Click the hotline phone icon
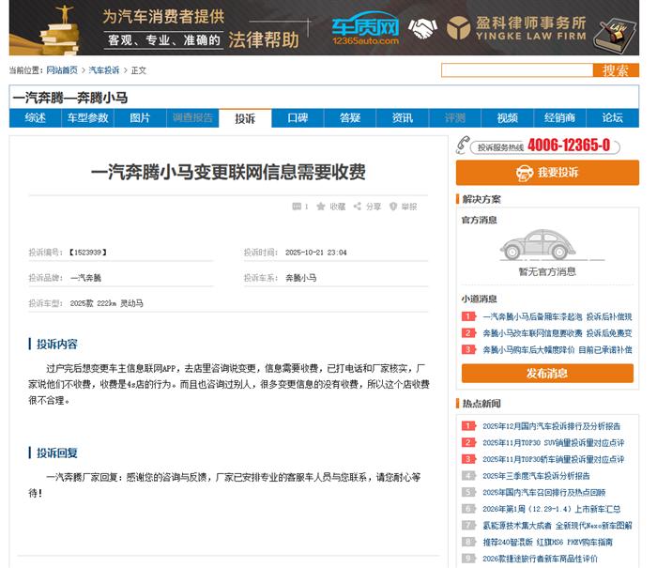This screenshot has width=657, height=568. tap(463, 145)
